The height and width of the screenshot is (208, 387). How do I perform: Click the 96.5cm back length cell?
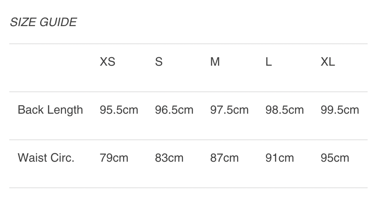(x=174, y=110)
